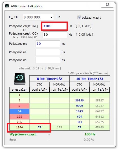Click the app icon in title bar
Image resolution: width=119 pixels, height=149 pixels.
point(7,6)
